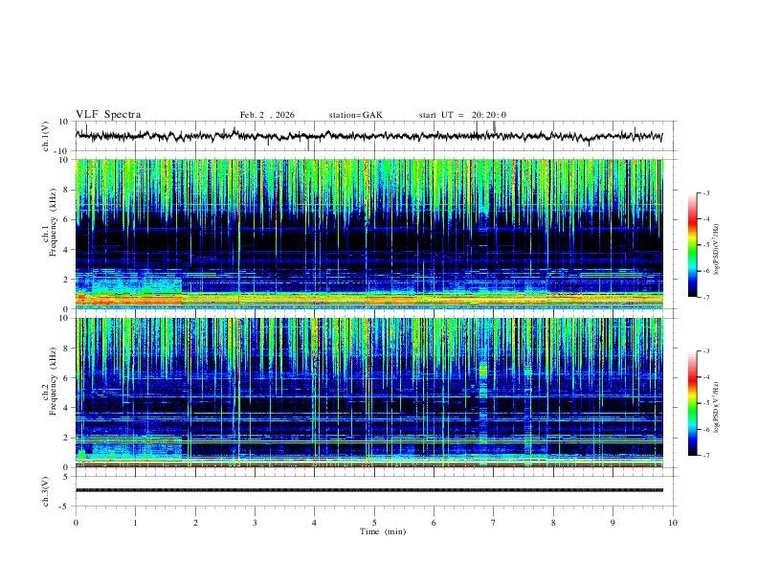Viewport: 758px width, 586px height.
Task: Click time axis tick label "3"
Action: point(255,523)
